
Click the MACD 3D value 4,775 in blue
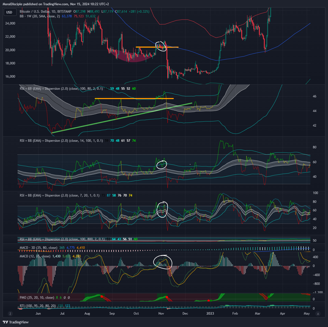[70, 248]
